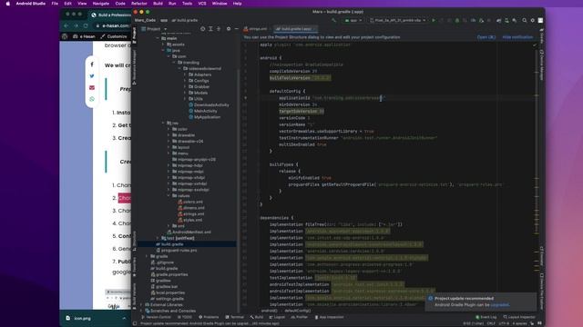
Task: Open the app run configuration dropdown
Action: (x=353, y=20)
